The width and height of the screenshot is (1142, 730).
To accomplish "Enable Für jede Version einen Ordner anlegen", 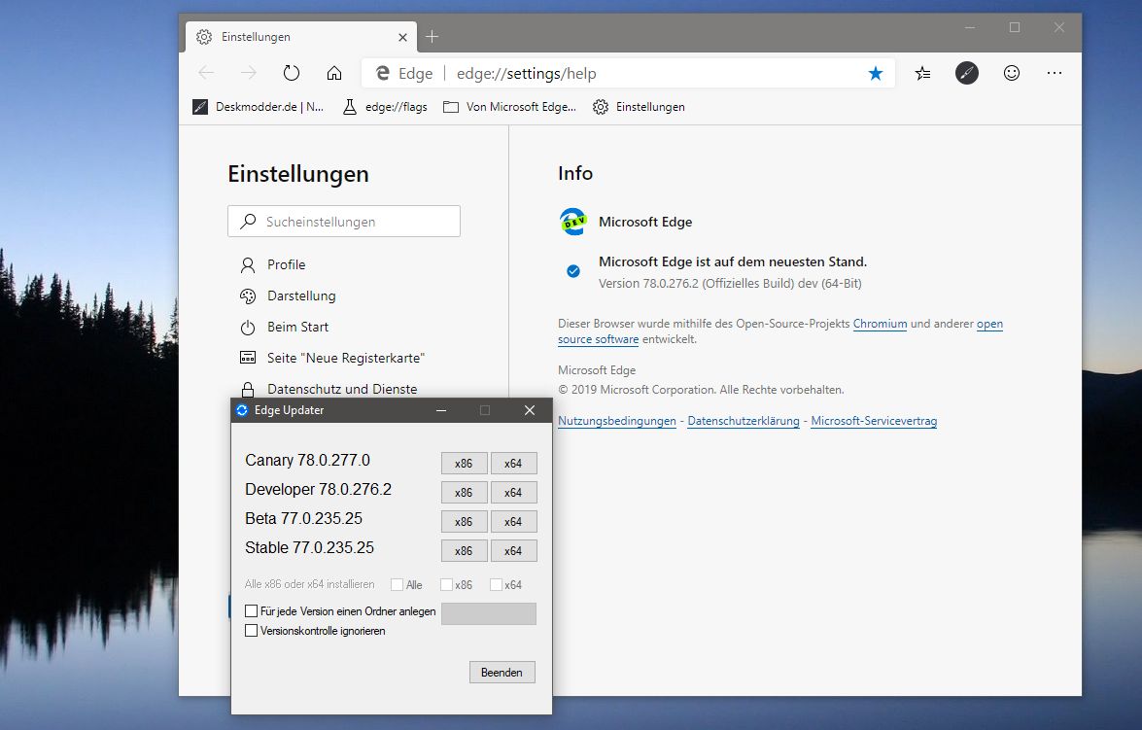I will (252, 611).
